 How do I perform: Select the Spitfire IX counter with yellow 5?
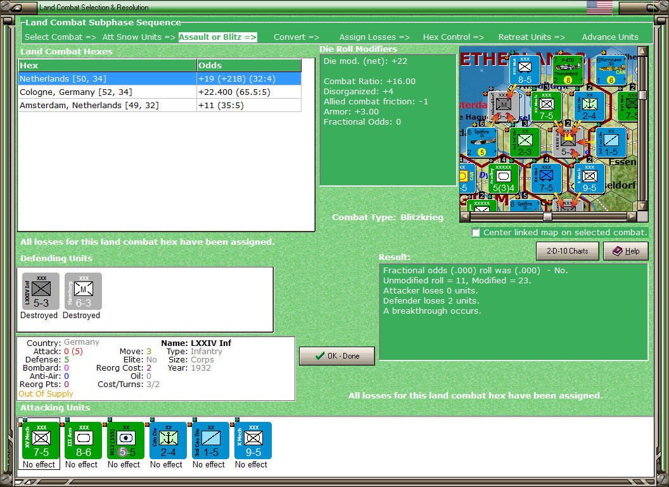481,142
